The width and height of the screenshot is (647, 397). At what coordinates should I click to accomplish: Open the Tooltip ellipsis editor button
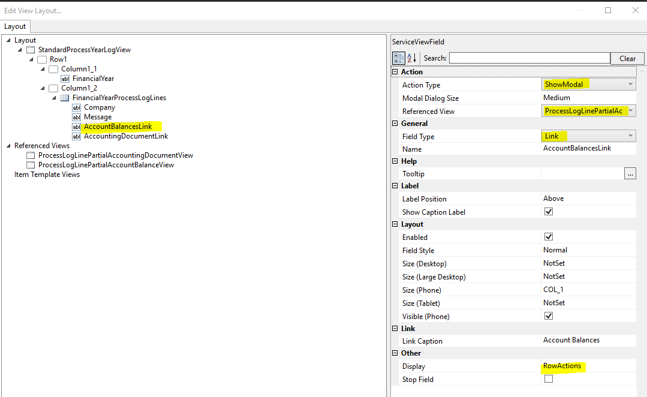tap(630, 174)
